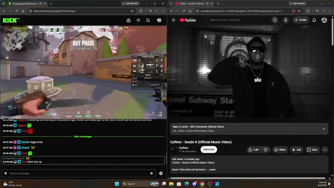
Task: Open Kick following heart icon
Action: (138, 20)
